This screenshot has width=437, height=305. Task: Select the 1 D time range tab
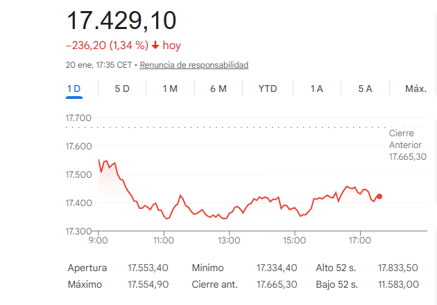[x=74, y=89]
